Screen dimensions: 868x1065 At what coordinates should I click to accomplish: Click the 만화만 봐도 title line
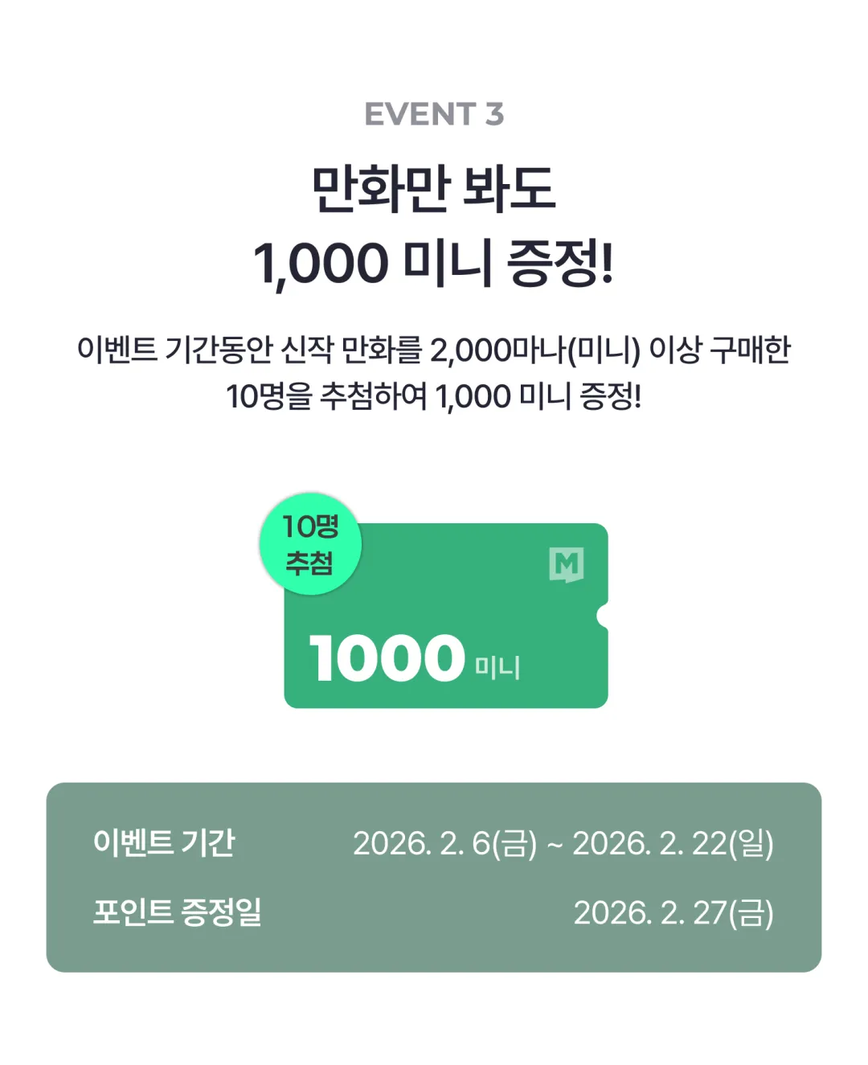point(434,190)
